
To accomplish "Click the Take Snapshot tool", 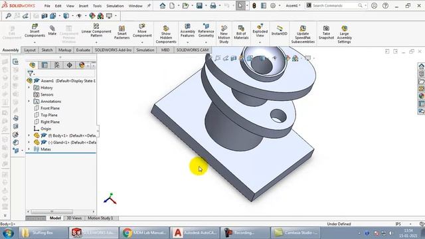I will point(326,33).
